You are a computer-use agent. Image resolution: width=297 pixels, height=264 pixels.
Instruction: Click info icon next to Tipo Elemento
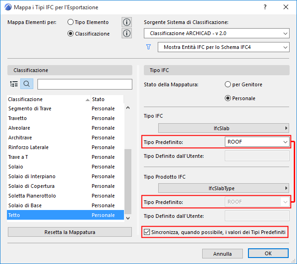coord(127,22)
